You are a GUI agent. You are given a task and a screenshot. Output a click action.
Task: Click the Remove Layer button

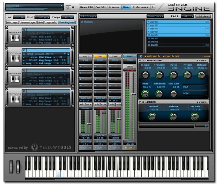click(x=28, y=23)
